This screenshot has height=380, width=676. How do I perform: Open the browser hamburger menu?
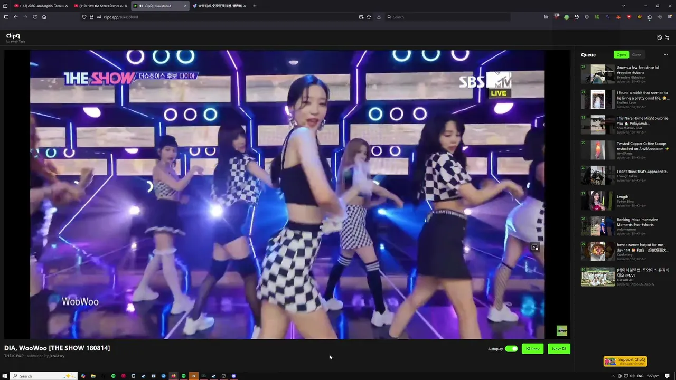pyautogui.click(x=669, y=17)
